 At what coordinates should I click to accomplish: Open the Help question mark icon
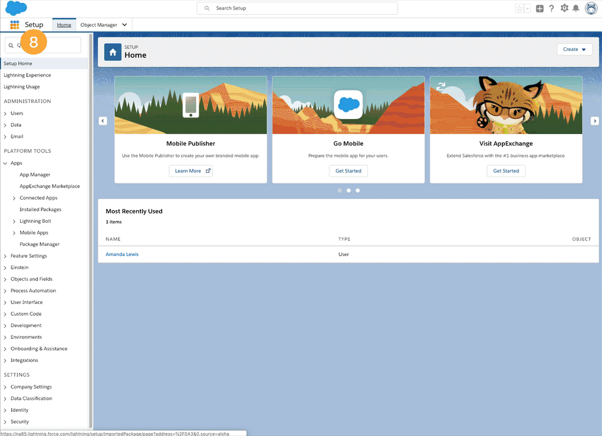coord(551,8)
